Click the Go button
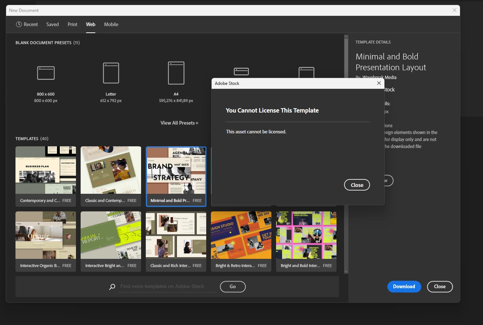 tap(233, 287)
